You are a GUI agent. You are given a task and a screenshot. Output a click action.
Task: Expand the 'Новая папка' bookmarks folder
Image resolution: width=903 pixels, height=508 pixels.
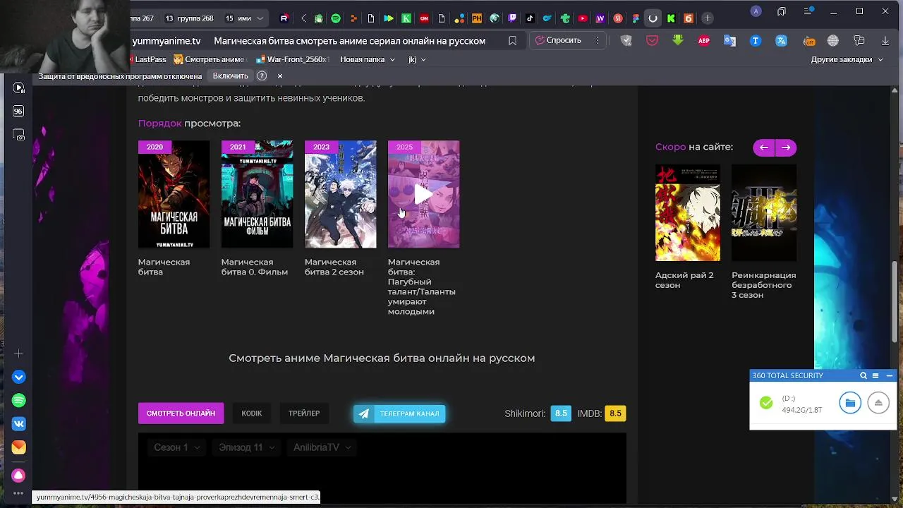368,59
